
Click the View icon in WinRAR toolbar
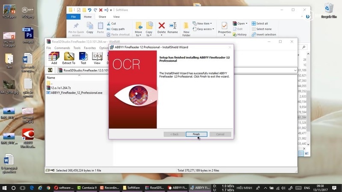coord(97,57)
